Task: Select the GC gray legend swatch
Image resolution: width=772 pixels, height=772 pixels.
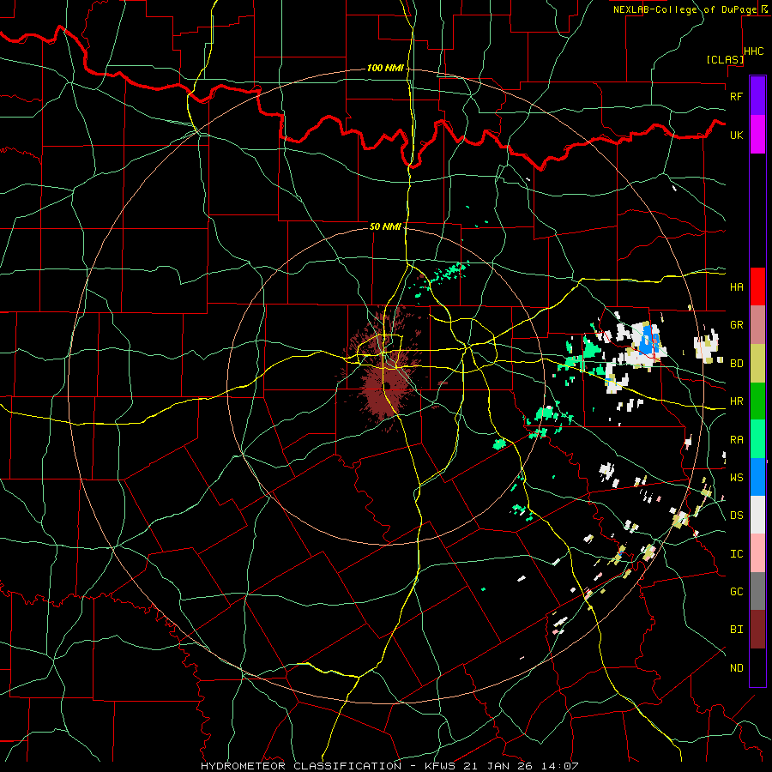Action: click(x=757, y=591)
